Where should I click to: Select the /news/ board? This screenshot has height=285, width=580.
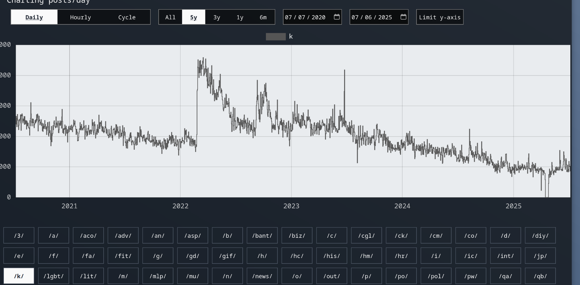pyautogui.click(x=262, y=276)
